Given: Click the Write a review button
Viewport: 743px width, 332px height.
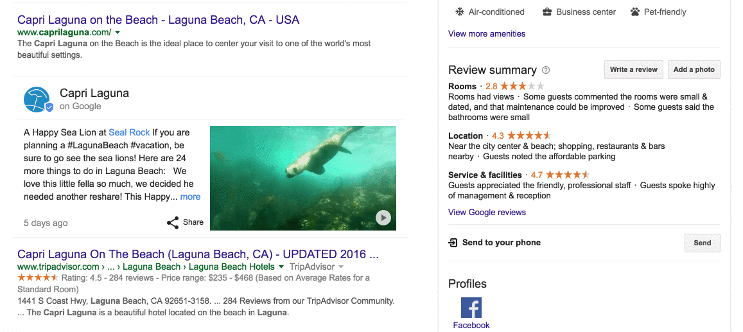Looking at the screenshot, I should 634,69.
